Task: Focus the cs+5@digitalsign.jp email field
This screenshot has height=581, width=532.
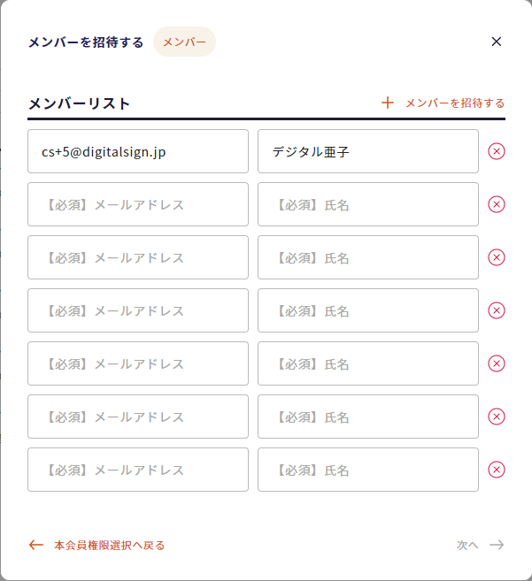Action: click(138, 151)
